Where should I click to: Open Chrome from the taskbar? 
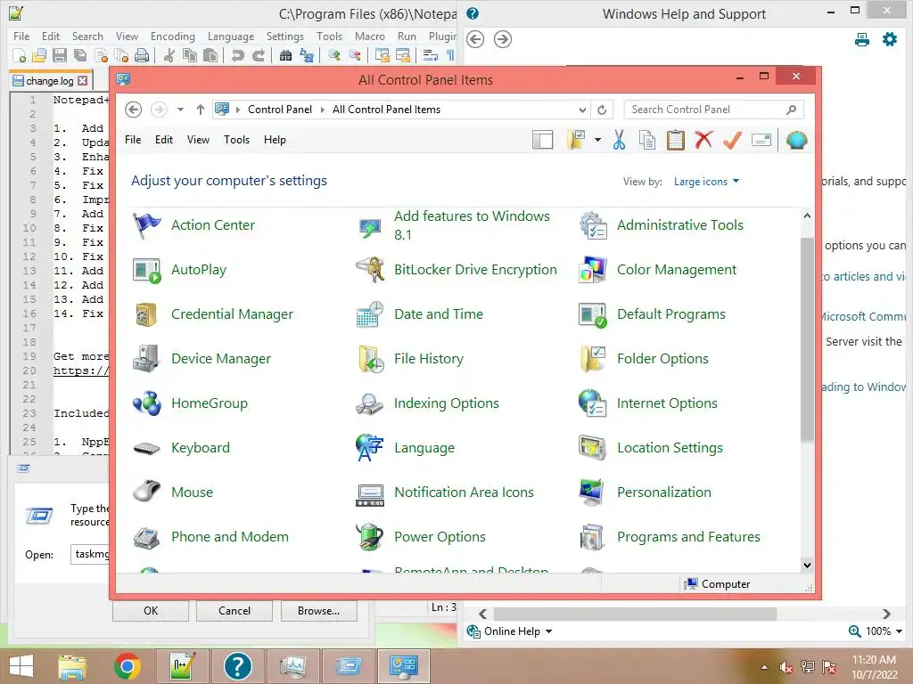click(x=127, y=666)
